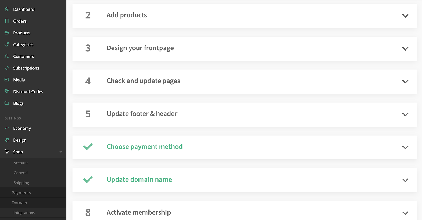Select the Shop menu label
Screen dimensions: 422x220
click(x=18, y=152)
